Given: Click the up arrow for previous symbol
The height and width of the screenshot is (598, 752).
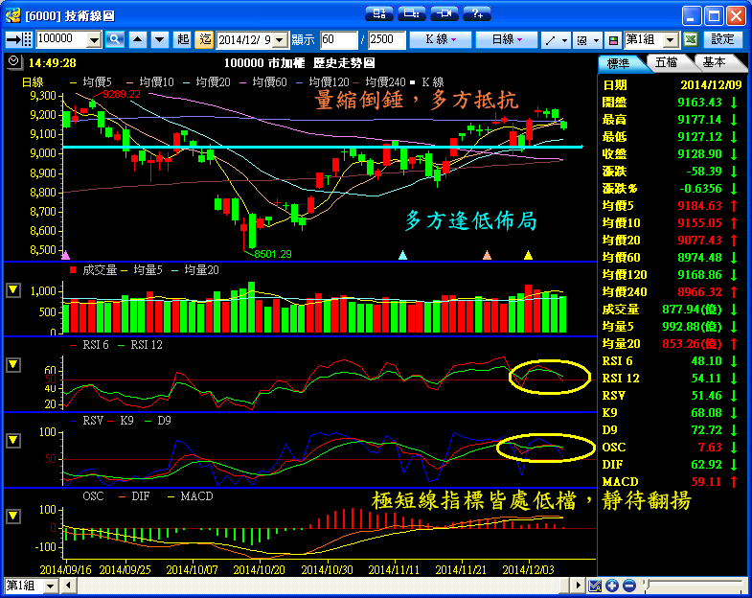Looking at the screenshot, I should pyautogui.click(x=137, y=39).
